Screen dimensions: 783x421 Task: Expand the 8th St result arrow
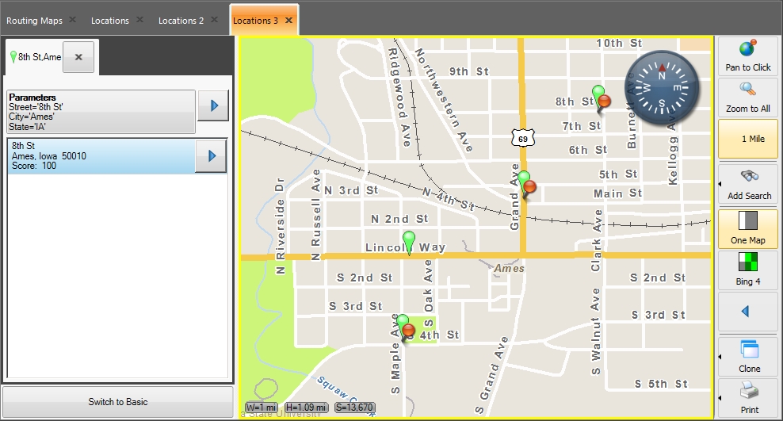point(212,156)
